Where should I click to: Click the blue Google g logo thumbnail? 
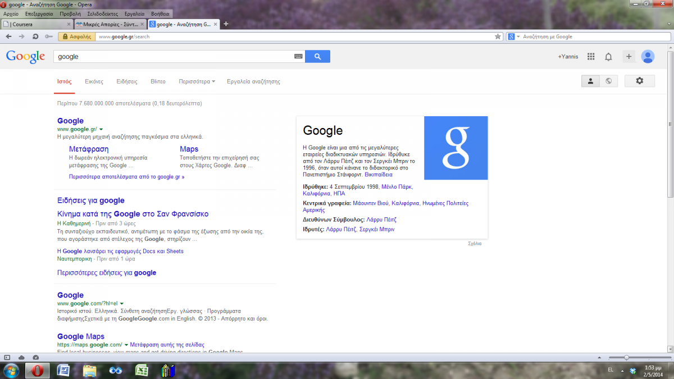[456, 148]
